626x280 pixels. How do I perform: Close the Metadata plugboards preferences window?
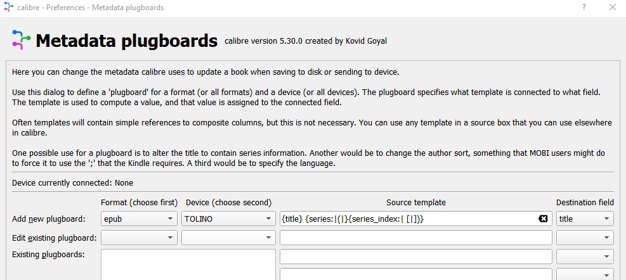(x=612, y=8)
